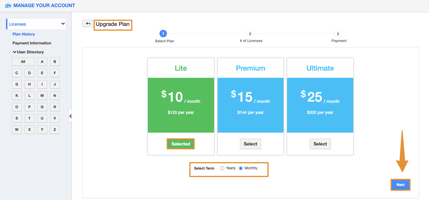Open the Licenses dropdown menu
Viewport: 429px width, 200px height.
[x=36, y=24]
